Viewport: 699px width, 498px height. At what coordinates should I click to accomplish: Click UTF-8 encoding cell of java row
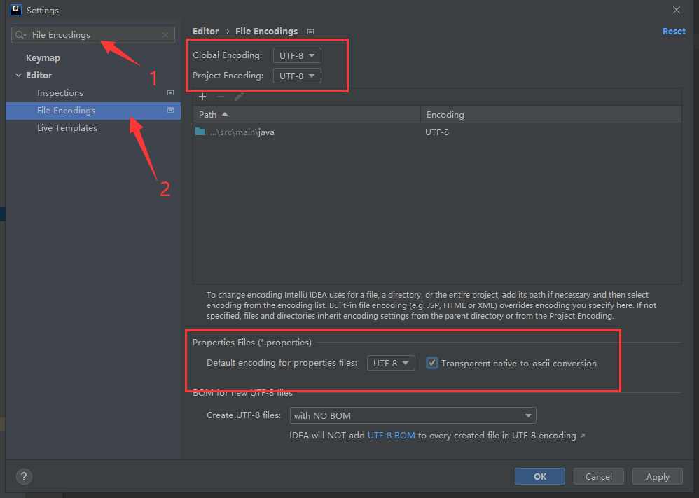[437, 132]
